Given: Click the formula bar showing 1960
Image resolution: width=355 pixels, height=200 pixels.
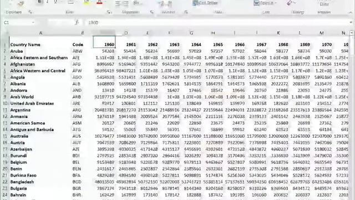Looking at the screenshot, I should pyautogui.click(x=217, y=22).
